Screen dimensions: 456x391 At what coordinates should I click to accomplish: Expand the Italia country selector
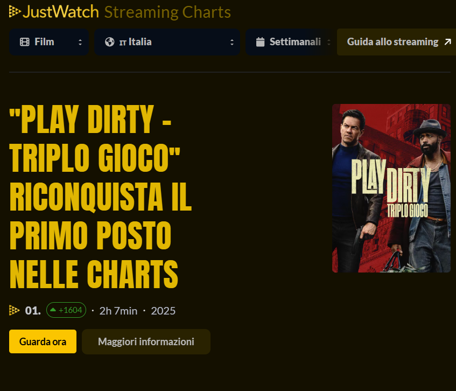(167, 42)
